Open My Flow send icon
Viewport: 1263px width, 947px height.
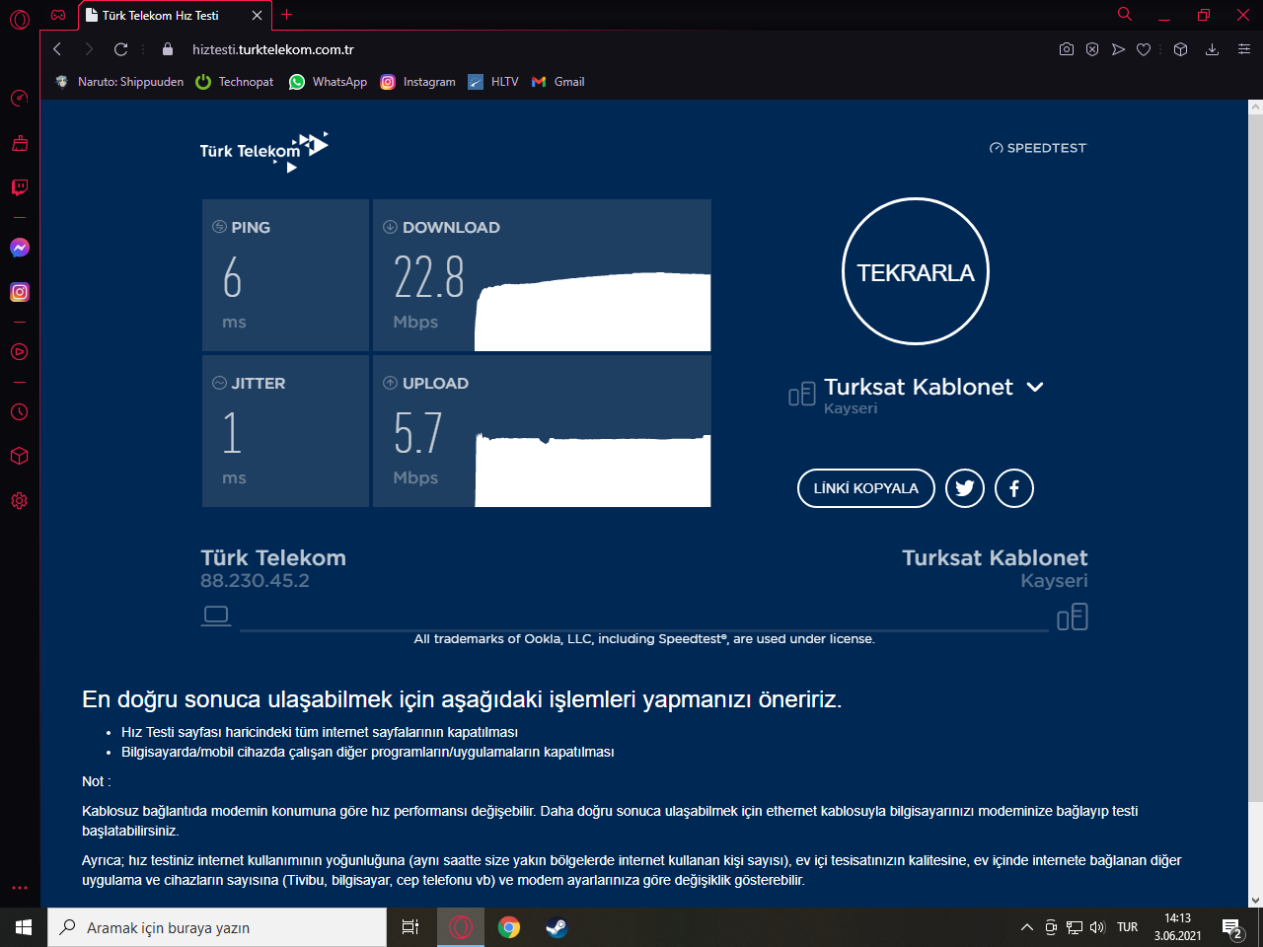(1118, 49)
